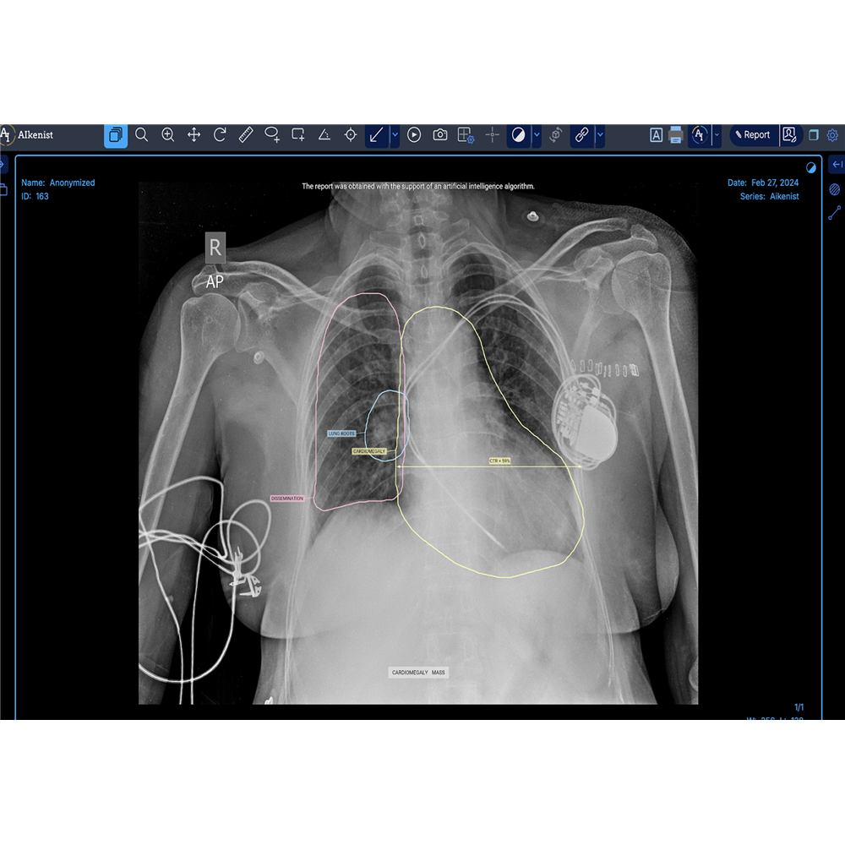Expand the AI analysis dropdown arrow
The image size is (845, 845).
(717, 134)
